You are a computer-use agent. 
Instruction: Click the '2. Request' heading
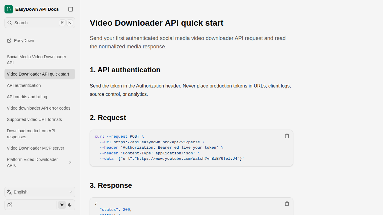(108, 118)
